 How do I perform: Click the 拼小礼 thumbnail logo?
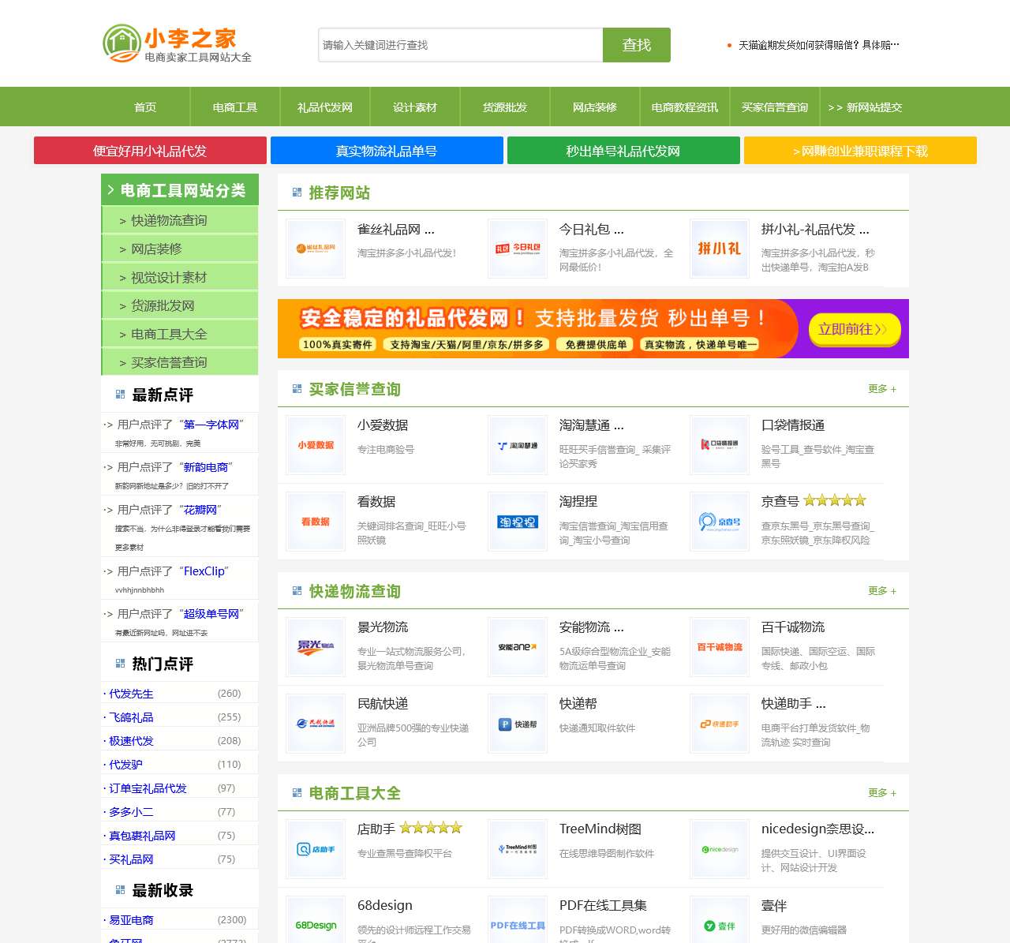(719, 249)
